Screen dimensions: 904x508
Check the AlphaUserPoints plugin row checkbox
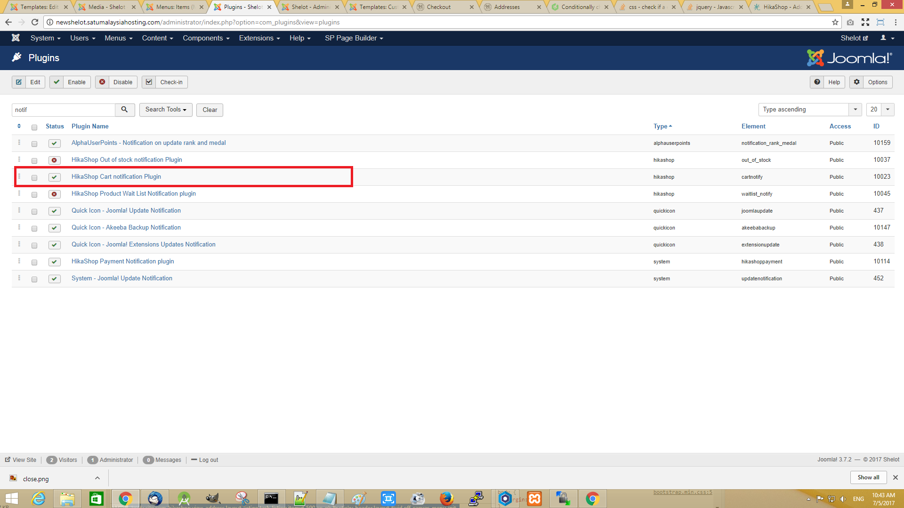pos(34,144)
